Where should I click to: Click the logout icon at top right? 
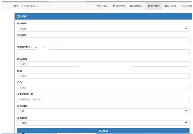pos(184,6)
